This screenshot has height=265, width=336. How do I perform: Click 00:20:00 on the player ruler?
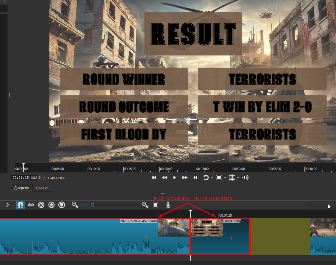click(x=166, y=169)
